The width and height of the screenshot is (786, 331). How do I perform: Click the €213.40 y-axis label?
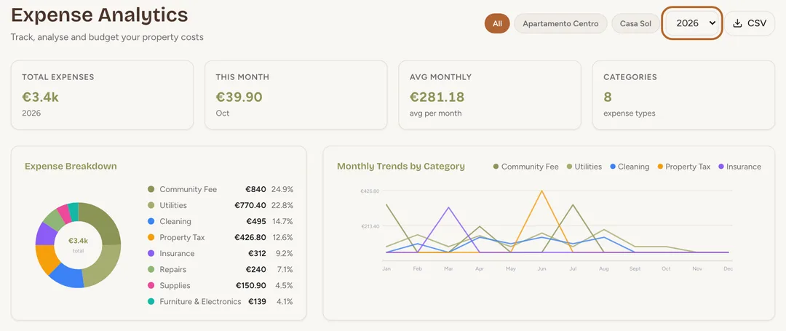coord(370,226)
